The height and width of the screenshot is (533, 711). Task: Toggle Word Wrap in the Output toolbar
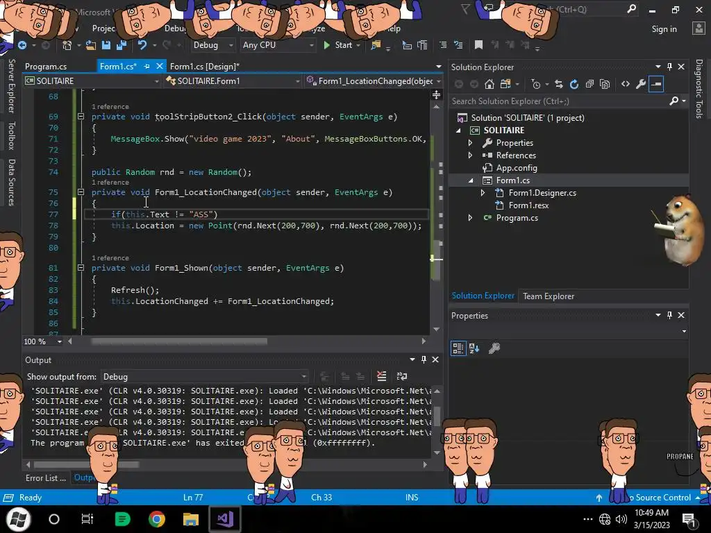[402, 376]
